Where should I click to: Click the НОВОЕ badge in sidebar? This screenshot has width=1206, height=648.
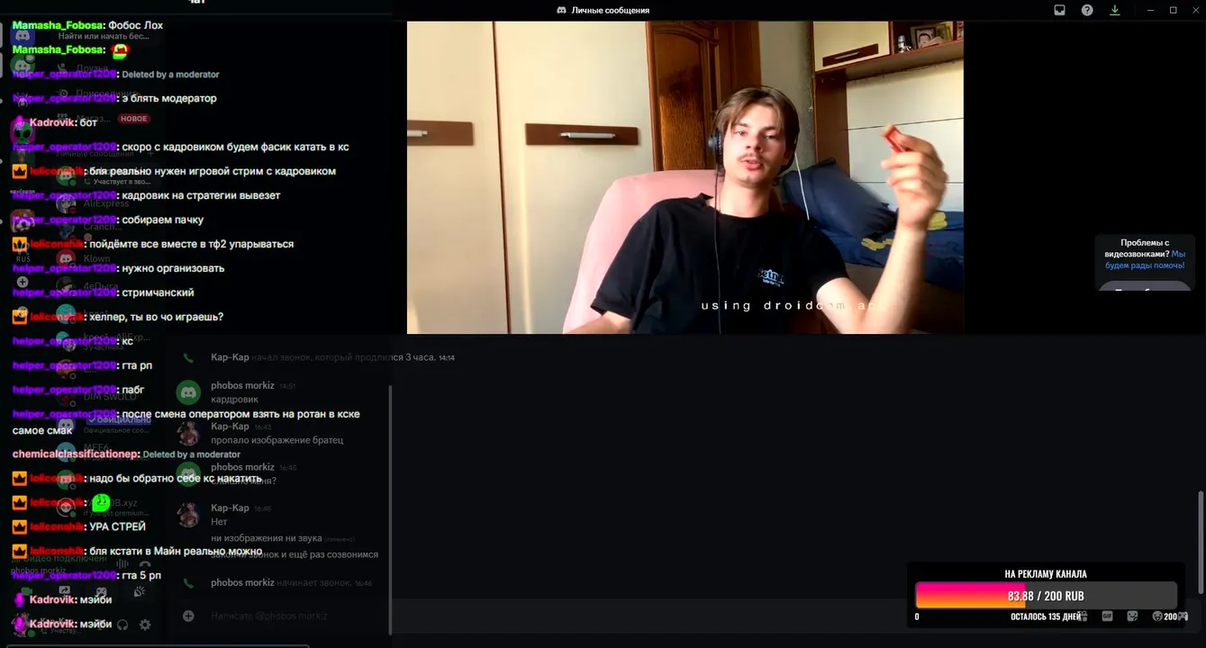coord(133,119)
